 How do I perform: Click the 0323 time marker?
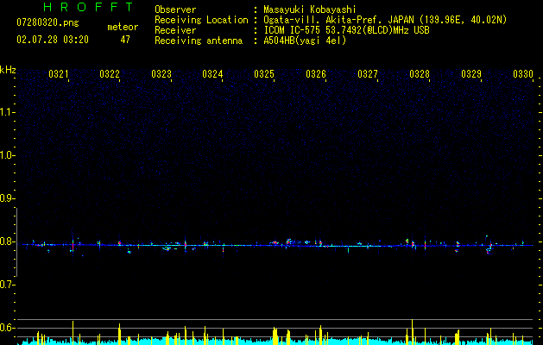click(161, 73)
